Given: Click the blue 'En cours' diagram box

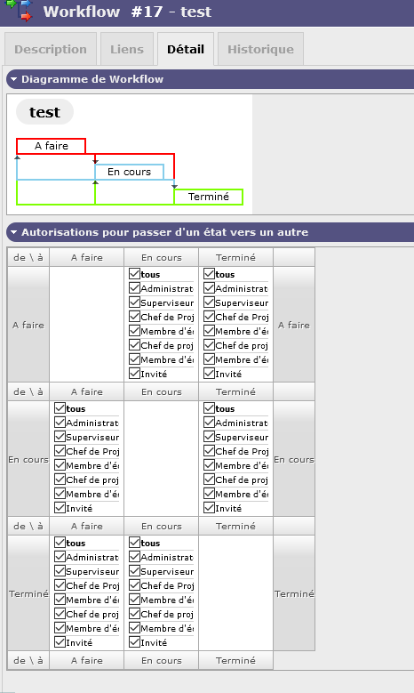Looking at the screenshot, I should click(130, 172).
